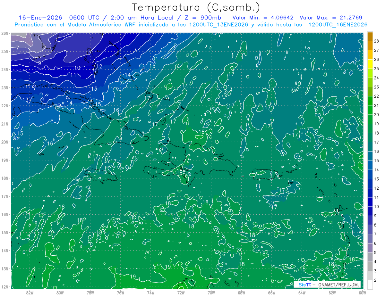The image size is (385, 297).
Task: Click the '62W' longitude axis label
Action: [332, 293]
